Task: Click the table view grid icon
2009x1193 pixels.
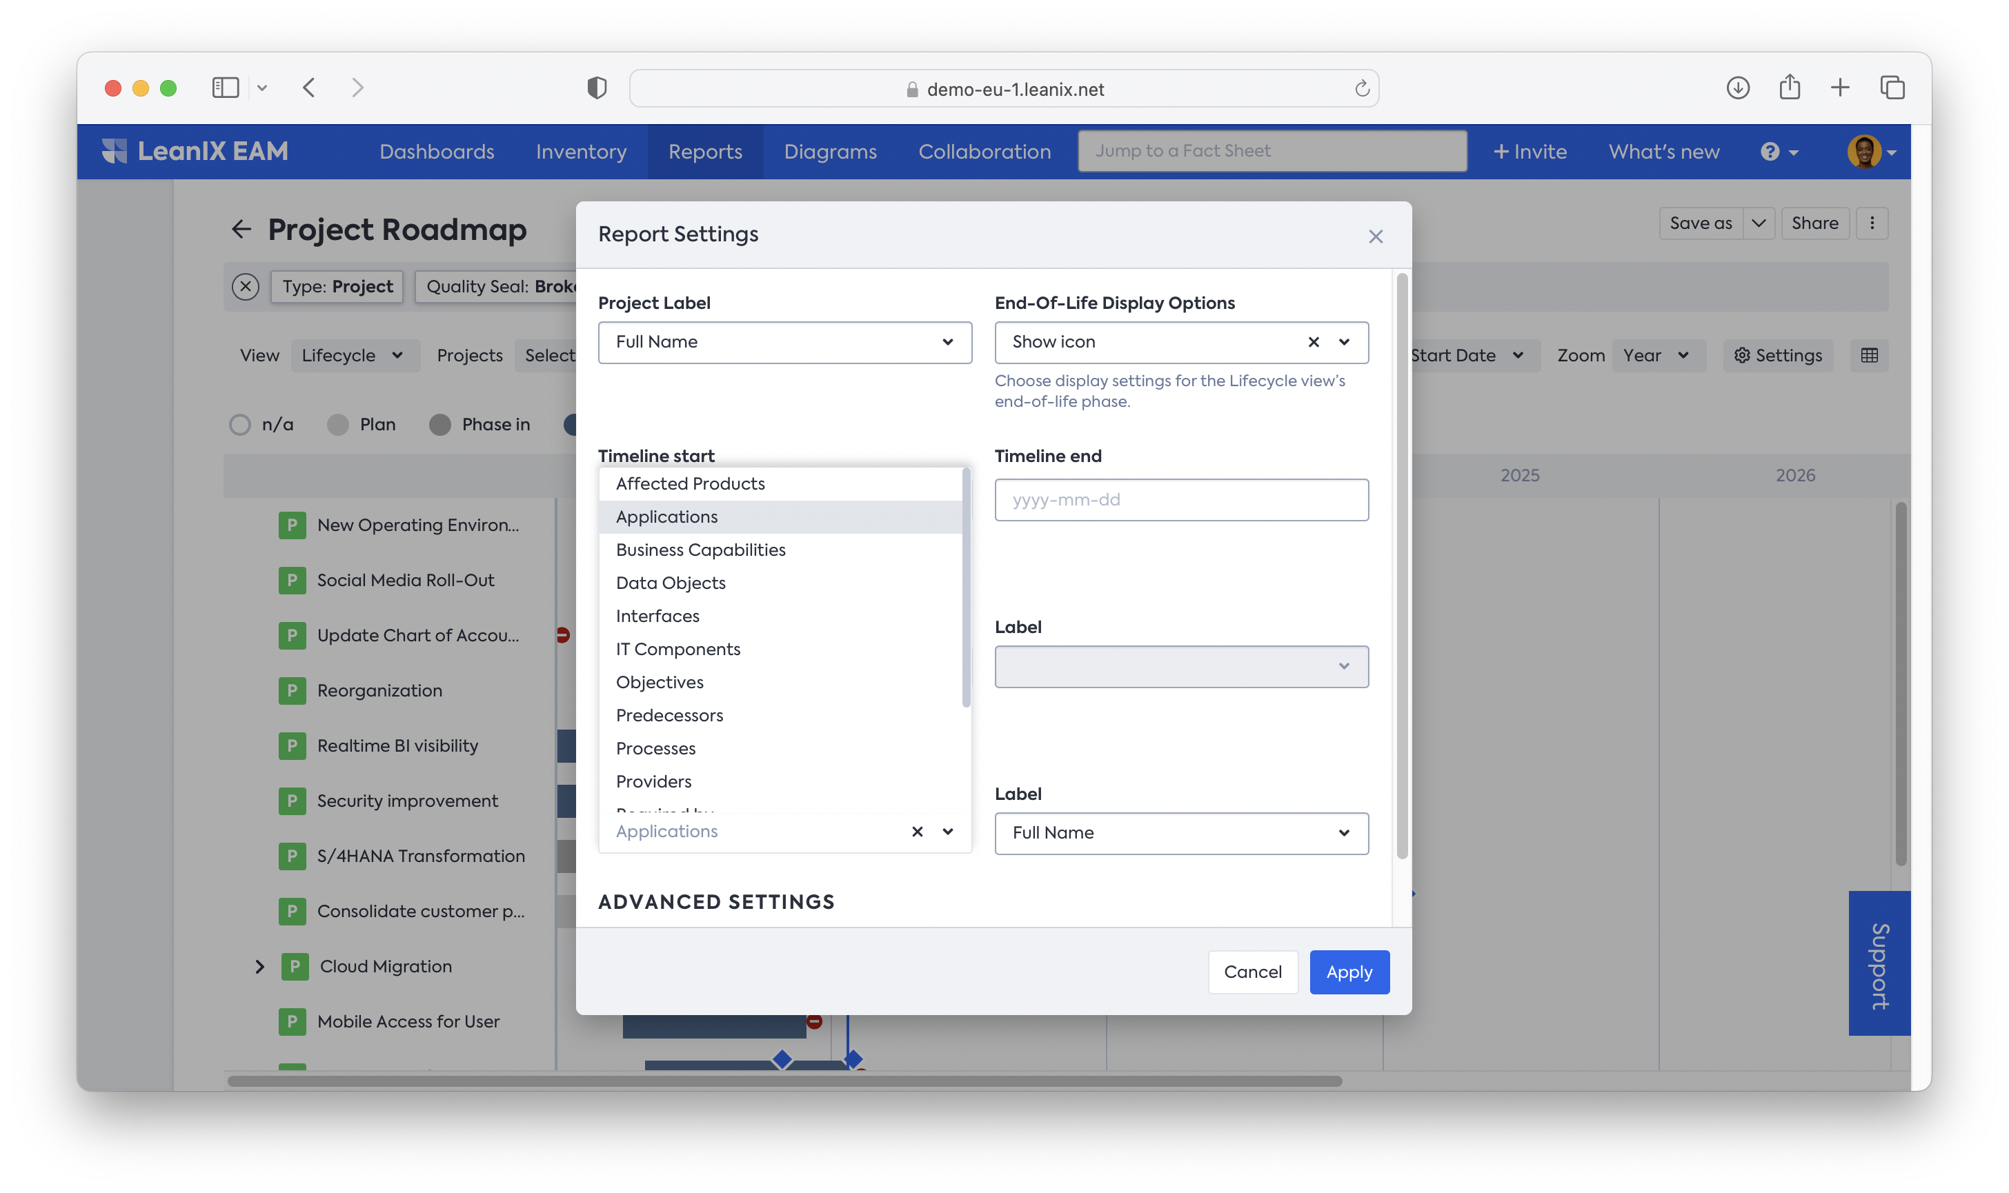Action: pos(1869,355)
